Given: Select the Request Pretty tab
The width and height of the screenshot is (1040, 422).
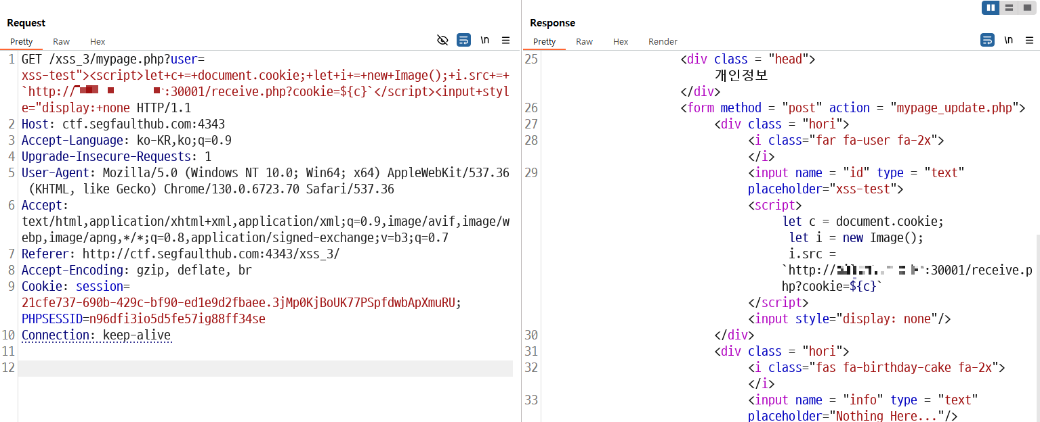Looking at the screenshot, I should point(21,41).
